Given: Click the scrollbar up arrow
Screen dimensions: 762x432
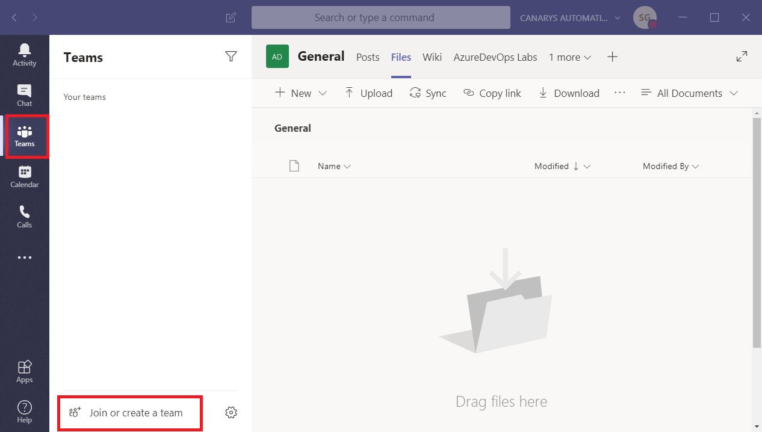Looking at the screenshot, I should [x=757, y=113].
